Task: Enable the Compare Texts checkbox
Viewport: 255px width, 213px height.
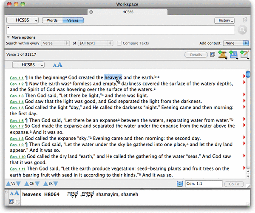Action: (119, 43)
